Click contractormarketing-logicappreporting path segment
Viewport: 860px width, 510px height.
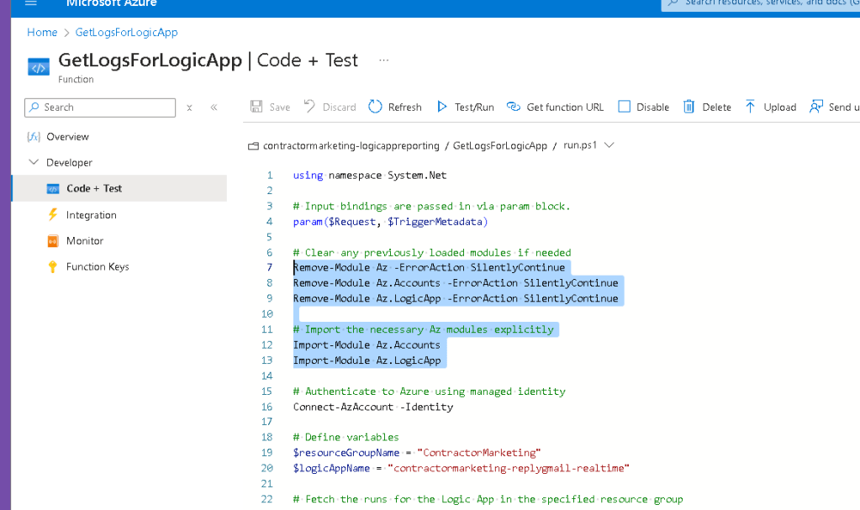point(351,146)
